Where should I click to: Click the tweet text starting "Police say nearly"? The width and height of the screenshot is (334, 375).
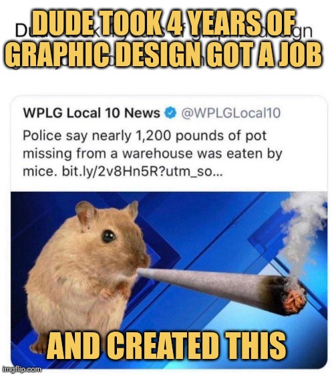(x=153, y=154)
